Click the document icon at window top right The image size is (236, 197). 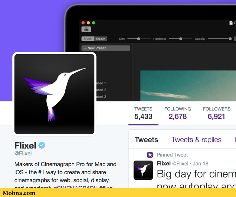point(231,23)
